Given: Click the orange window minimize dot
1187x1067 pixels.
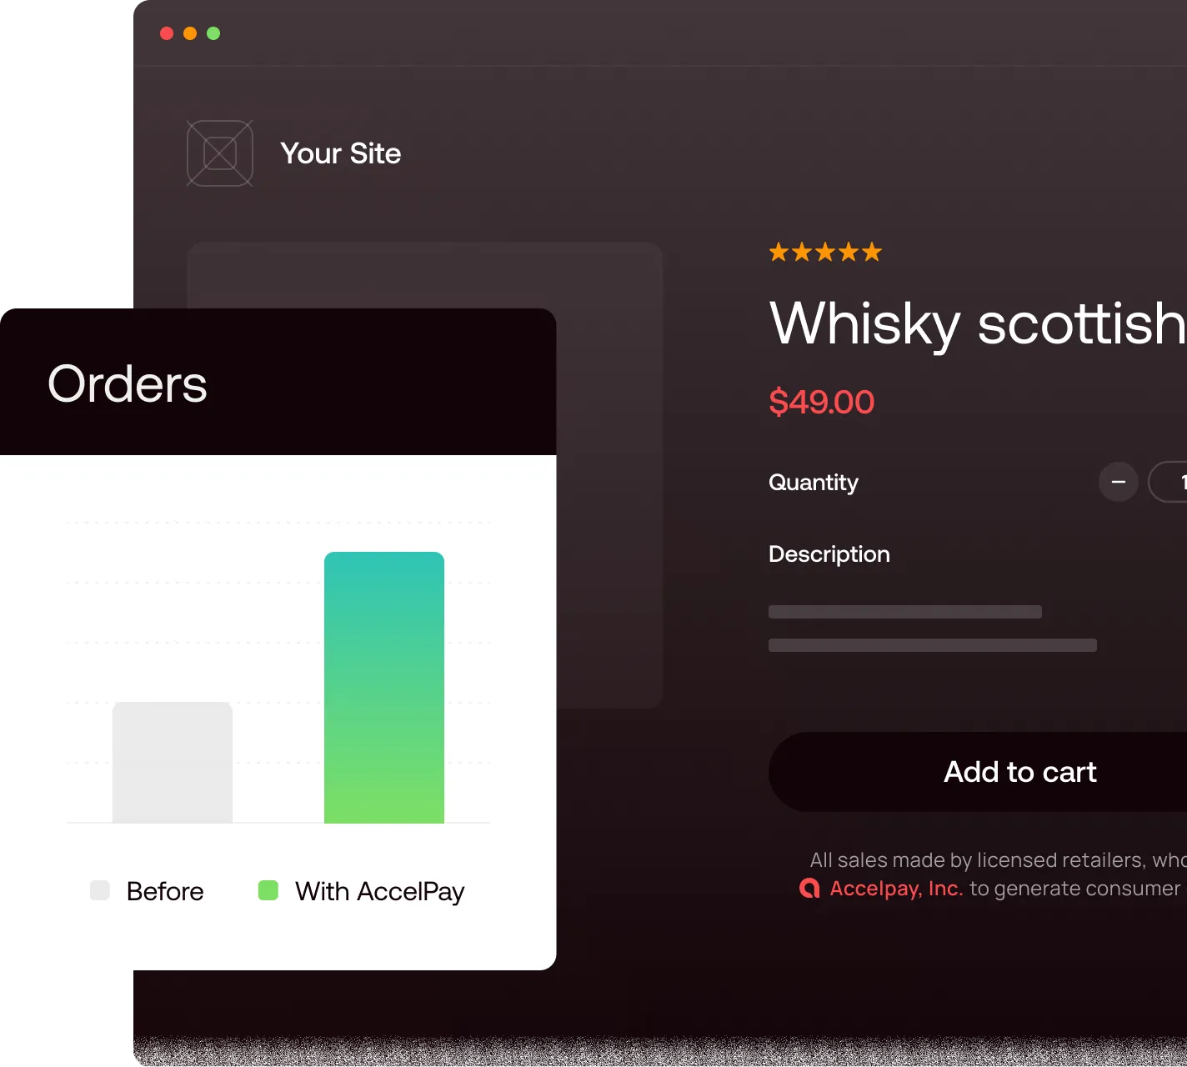Looking at the screenshot, I should [x=190, y=33].
